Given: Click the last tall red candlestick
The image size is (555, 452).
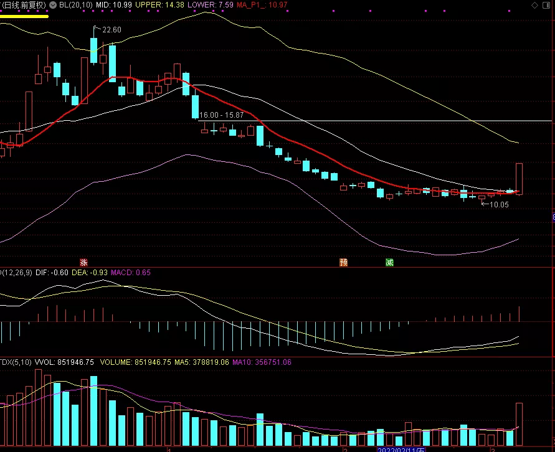Looking at the screenshot, I should (x=519, y=179).
